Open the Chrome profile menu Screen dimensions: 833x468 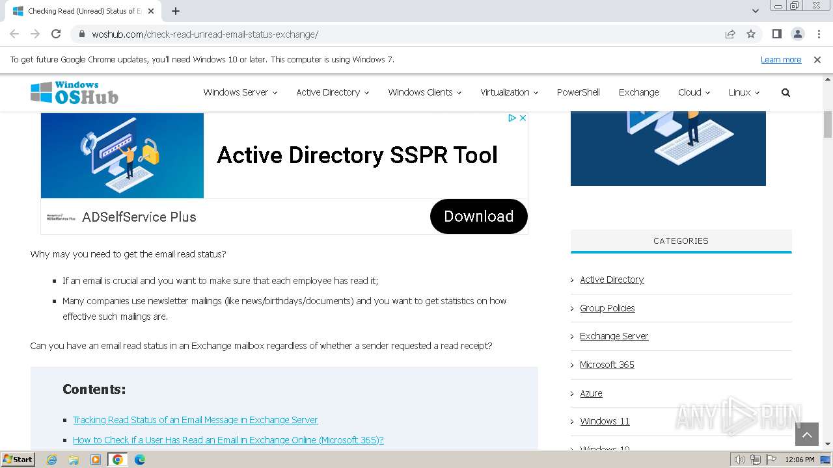click(797, 34)
